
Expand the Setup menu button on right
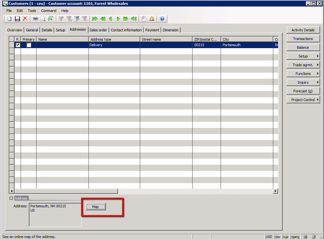coord(303,56)
